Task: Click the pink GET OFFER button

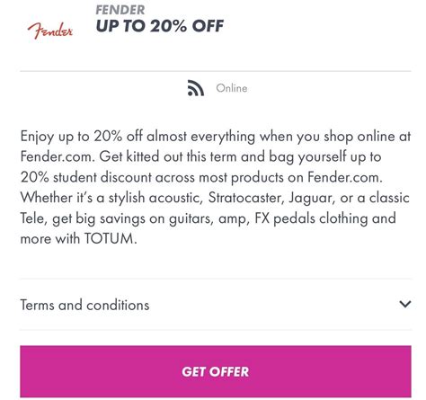Action: tap(216, 371)
